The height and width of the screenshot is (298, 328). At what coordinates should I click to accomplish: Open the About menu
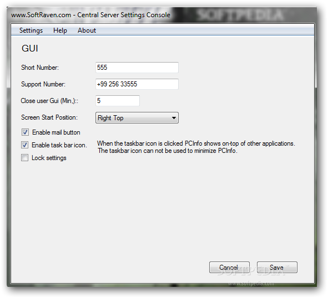point(87,30)
